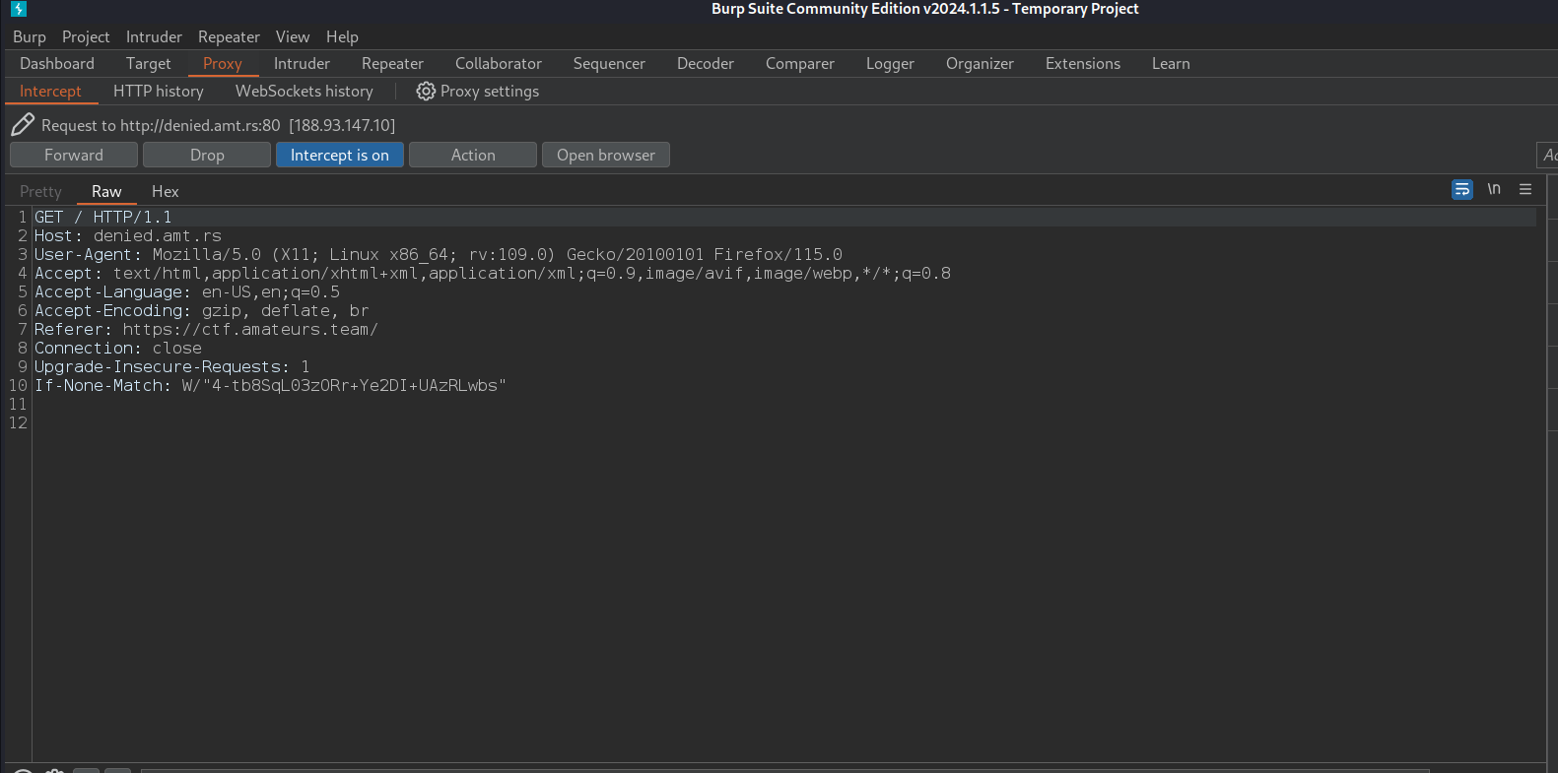Viewport: 1558px width, 773px height.
Task: Turn off the Intercept is on toggle
Action: (340, 155)
